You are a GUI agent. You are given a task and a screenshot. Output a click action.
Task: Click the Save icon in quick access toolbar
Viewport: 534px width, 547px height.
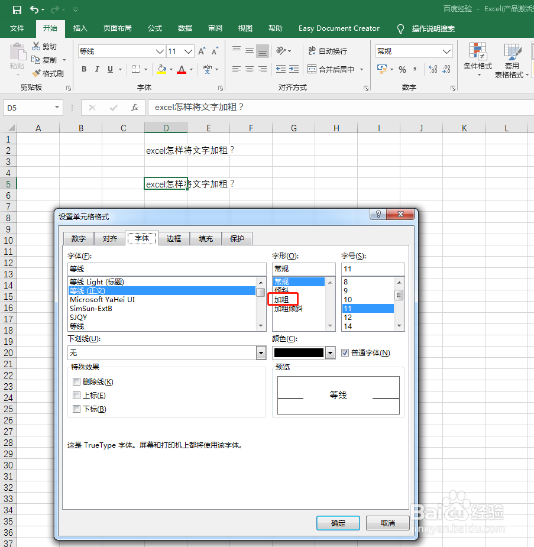17,10
